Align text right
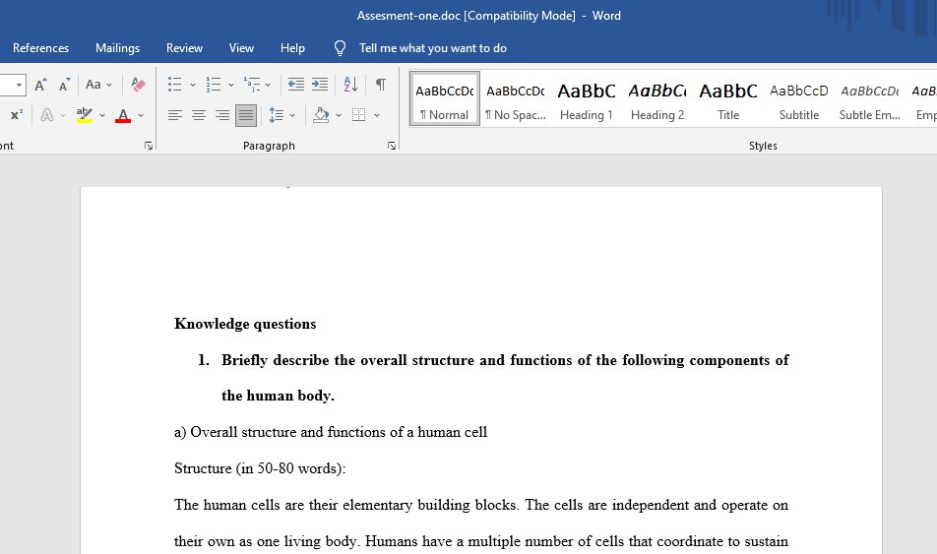This screenshot has width=937, height=554. tap(222, 115)
